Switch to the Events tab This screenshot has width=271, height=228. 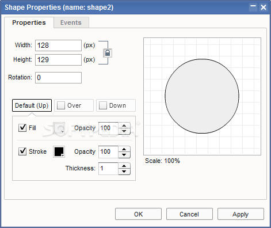(71, 22)
